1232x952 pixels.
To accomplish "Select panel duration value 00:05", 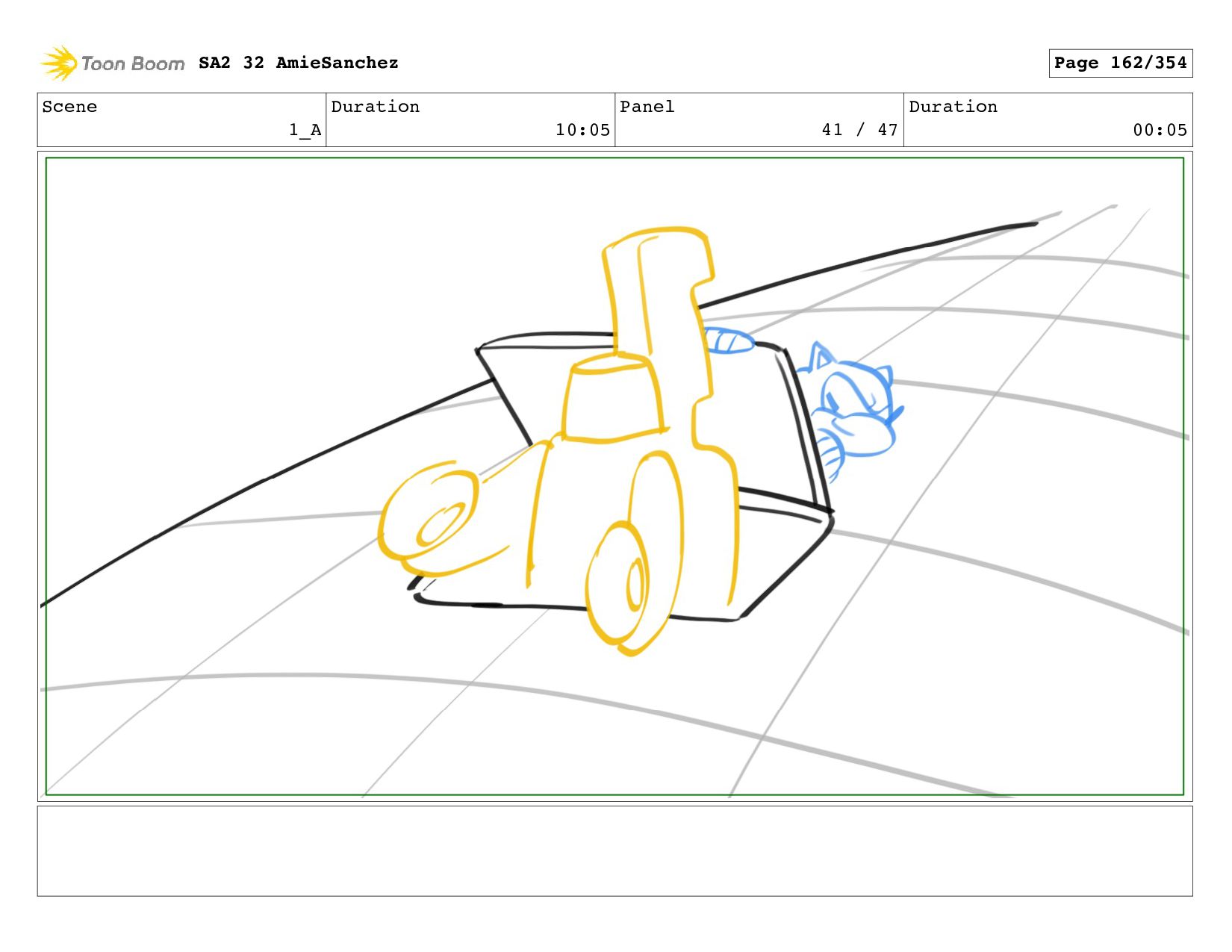I will (x=1160, y=130).
